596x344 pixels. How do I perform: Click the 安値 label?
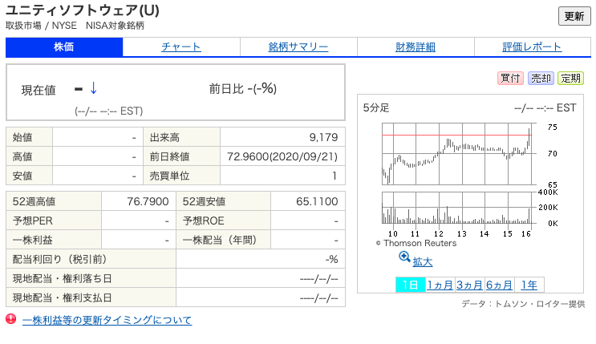click(x=22, y=176)
